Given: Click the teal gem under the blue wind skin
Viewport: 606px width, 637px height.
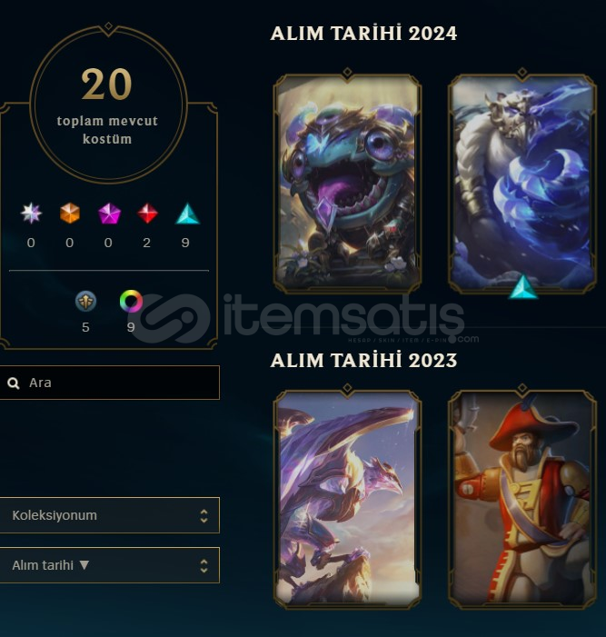Looking at the screenshot, I should [523, 287].
